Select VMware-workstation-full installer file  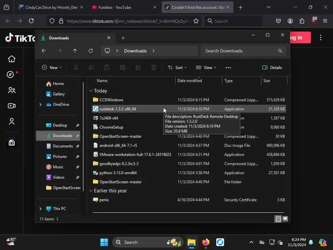point(189,155)
